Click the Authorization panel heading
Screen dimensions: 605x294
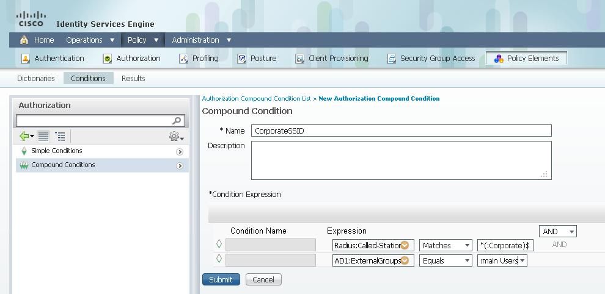(x=45, y=105)
